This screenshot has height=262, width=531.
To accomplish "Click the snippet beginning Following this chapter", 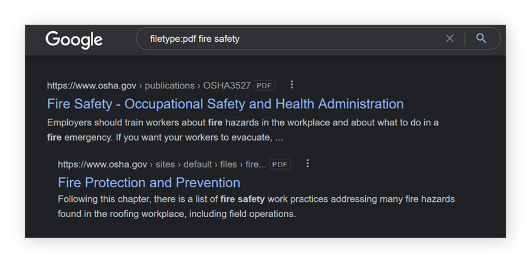I will (x=256, y=206).
